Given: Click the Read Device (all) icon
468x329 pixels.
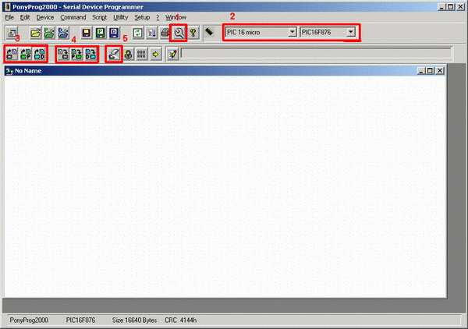Looking at the screenshot, I should point(12,54).
